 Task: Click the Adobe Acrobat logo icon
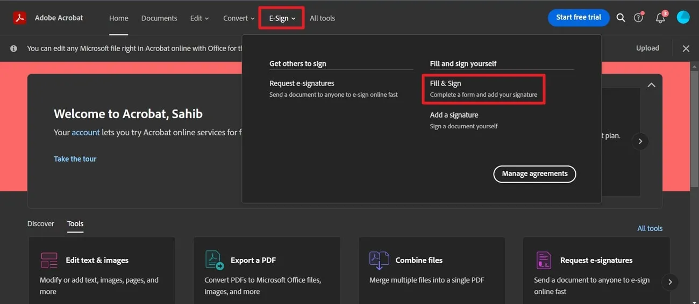[x=20, y=18]
